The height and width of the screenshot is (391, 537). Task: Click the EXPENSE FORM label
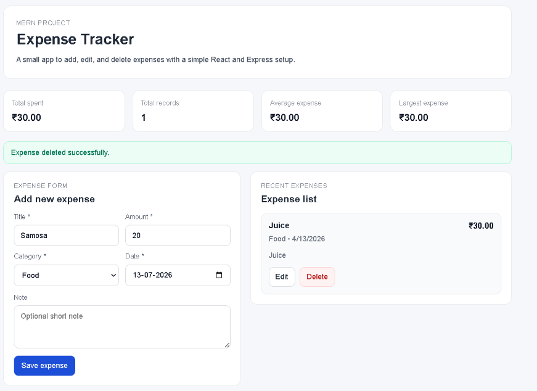[x=41, y=186]
